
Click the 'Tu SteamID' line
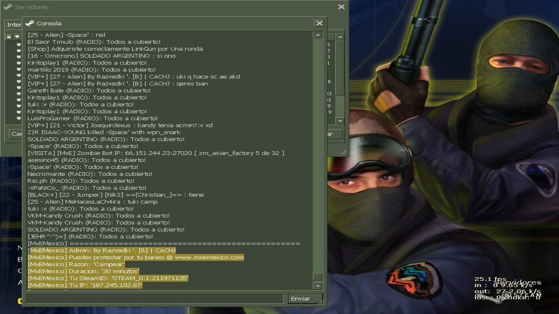click(x=108, y=278)
